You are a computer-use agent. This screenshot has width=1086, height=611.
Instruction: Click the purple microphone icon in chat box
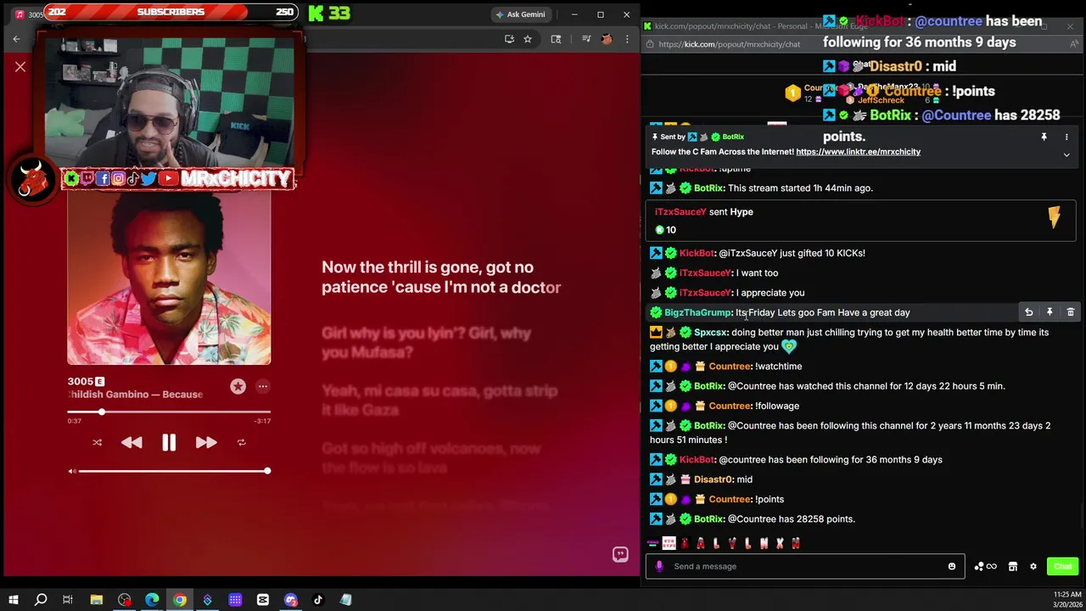[659, 566]
